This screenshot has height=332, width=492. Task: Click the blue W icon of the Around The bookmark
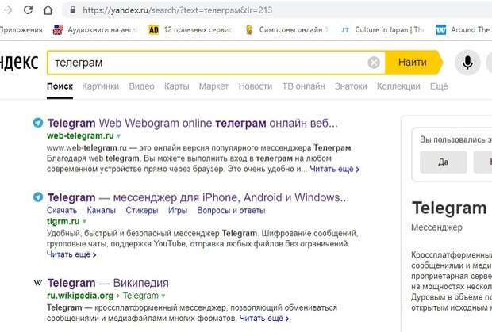point(441,30)
